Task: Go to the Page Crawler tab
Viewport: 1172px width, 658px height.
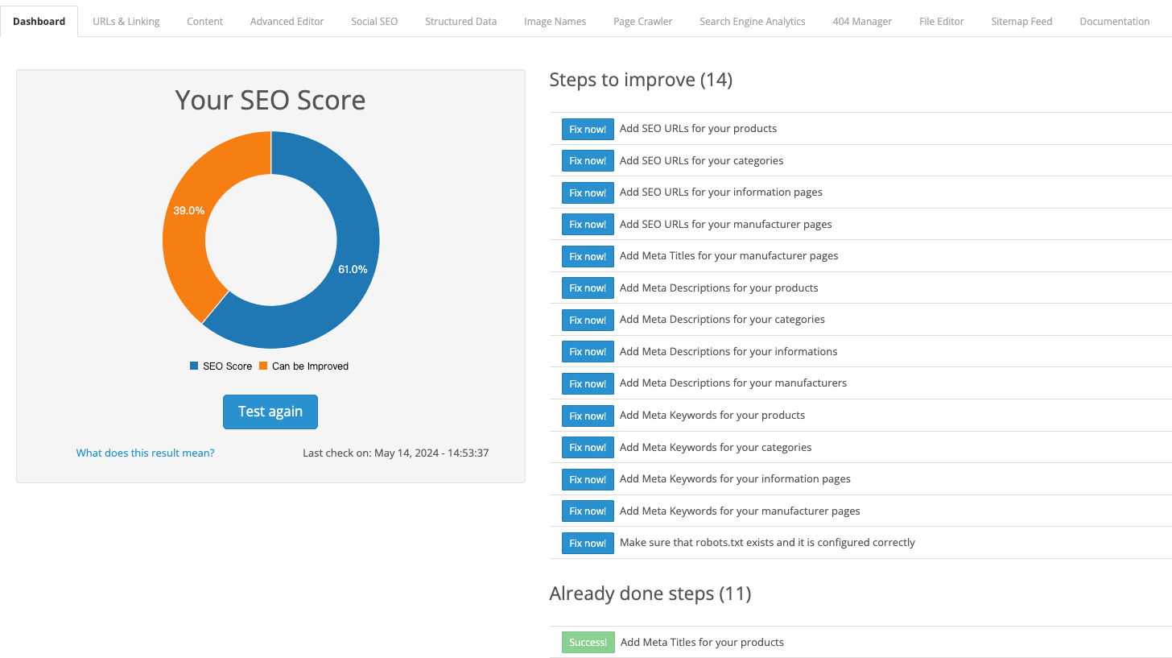Action: (642, 22)
